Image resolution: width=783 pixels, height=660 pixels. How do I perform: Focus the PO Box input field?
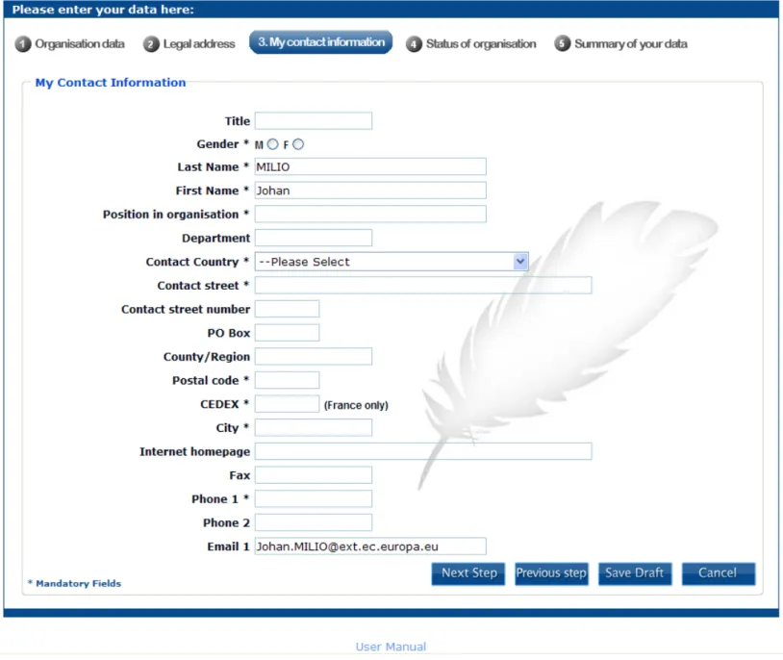[288, 333]
